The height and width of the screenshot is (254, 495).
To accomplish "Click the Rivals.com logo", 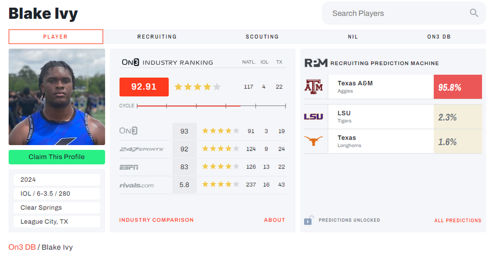I will point(137,185).
